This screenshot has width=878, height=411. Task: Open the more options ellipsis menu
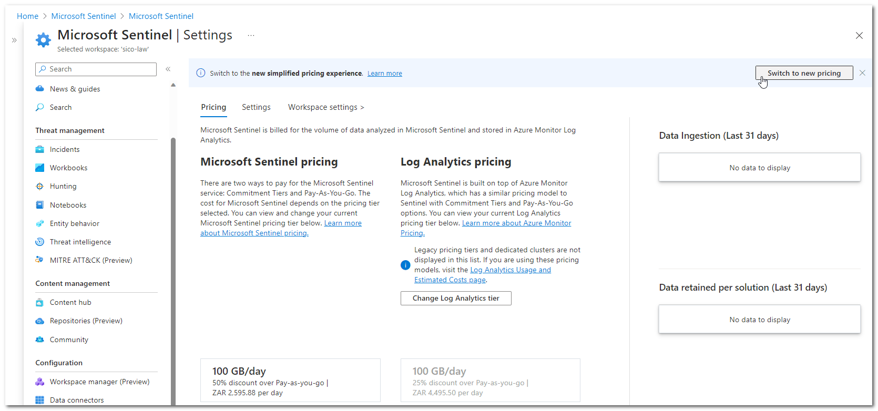[x=251, y=35]
